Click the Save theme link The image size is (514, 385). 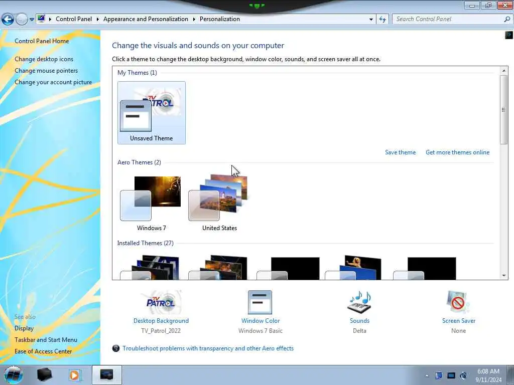tap(400, 152)
